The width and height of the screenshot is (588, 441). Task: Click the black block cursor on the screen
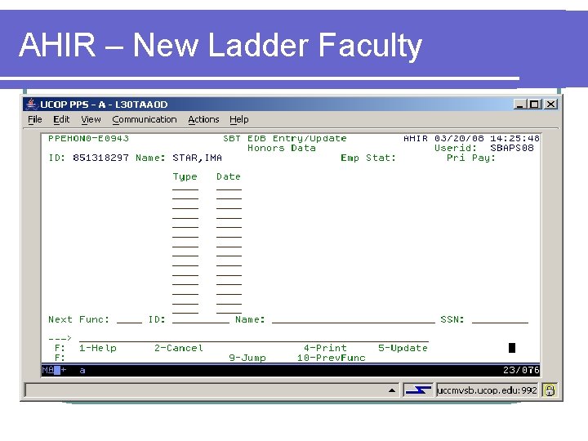coord(512,348)
